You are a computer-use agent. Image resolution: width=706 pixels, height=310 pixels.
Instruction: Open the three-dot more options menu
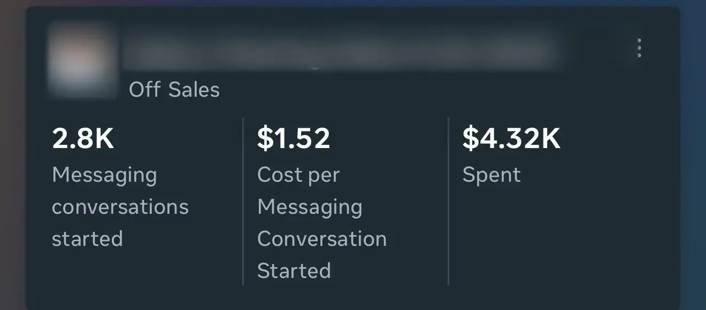tap(639, 48)
